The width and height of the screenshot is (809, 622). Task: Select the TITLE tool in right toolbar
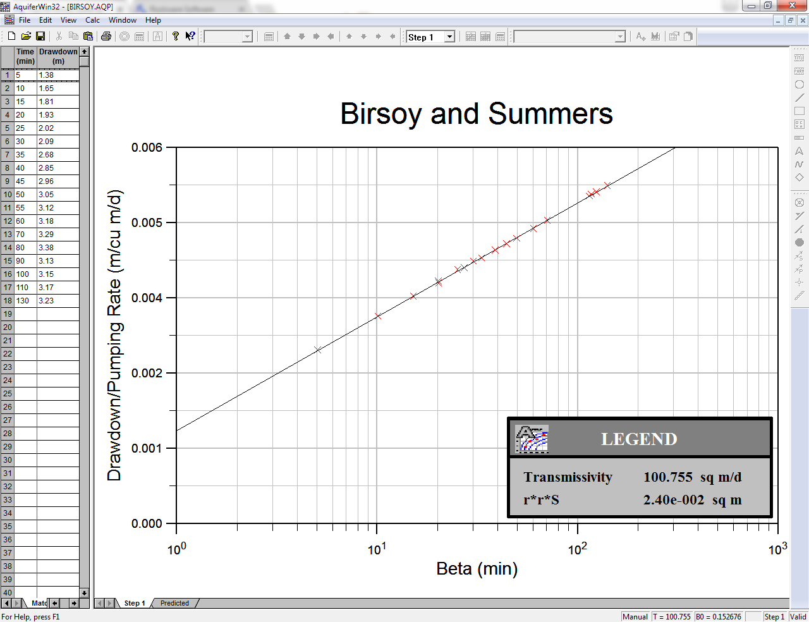coord(799,58)
